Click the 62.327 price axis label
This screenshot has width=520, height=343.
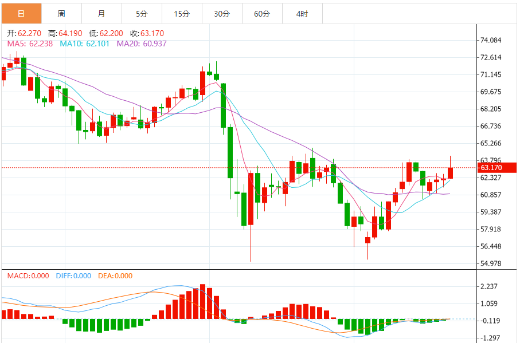[x=491, y=178]
